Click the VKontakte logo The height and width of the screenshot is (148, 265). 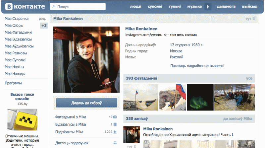pyautogui.click(x=25, y=7)
